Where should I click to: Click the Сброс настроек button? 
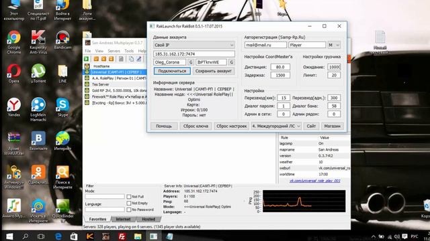pos(231,126)
